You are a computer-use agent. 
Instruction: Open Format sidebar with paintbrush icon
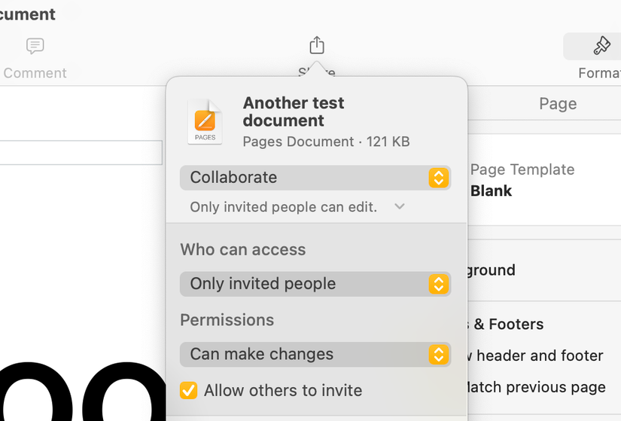[601, 47]
